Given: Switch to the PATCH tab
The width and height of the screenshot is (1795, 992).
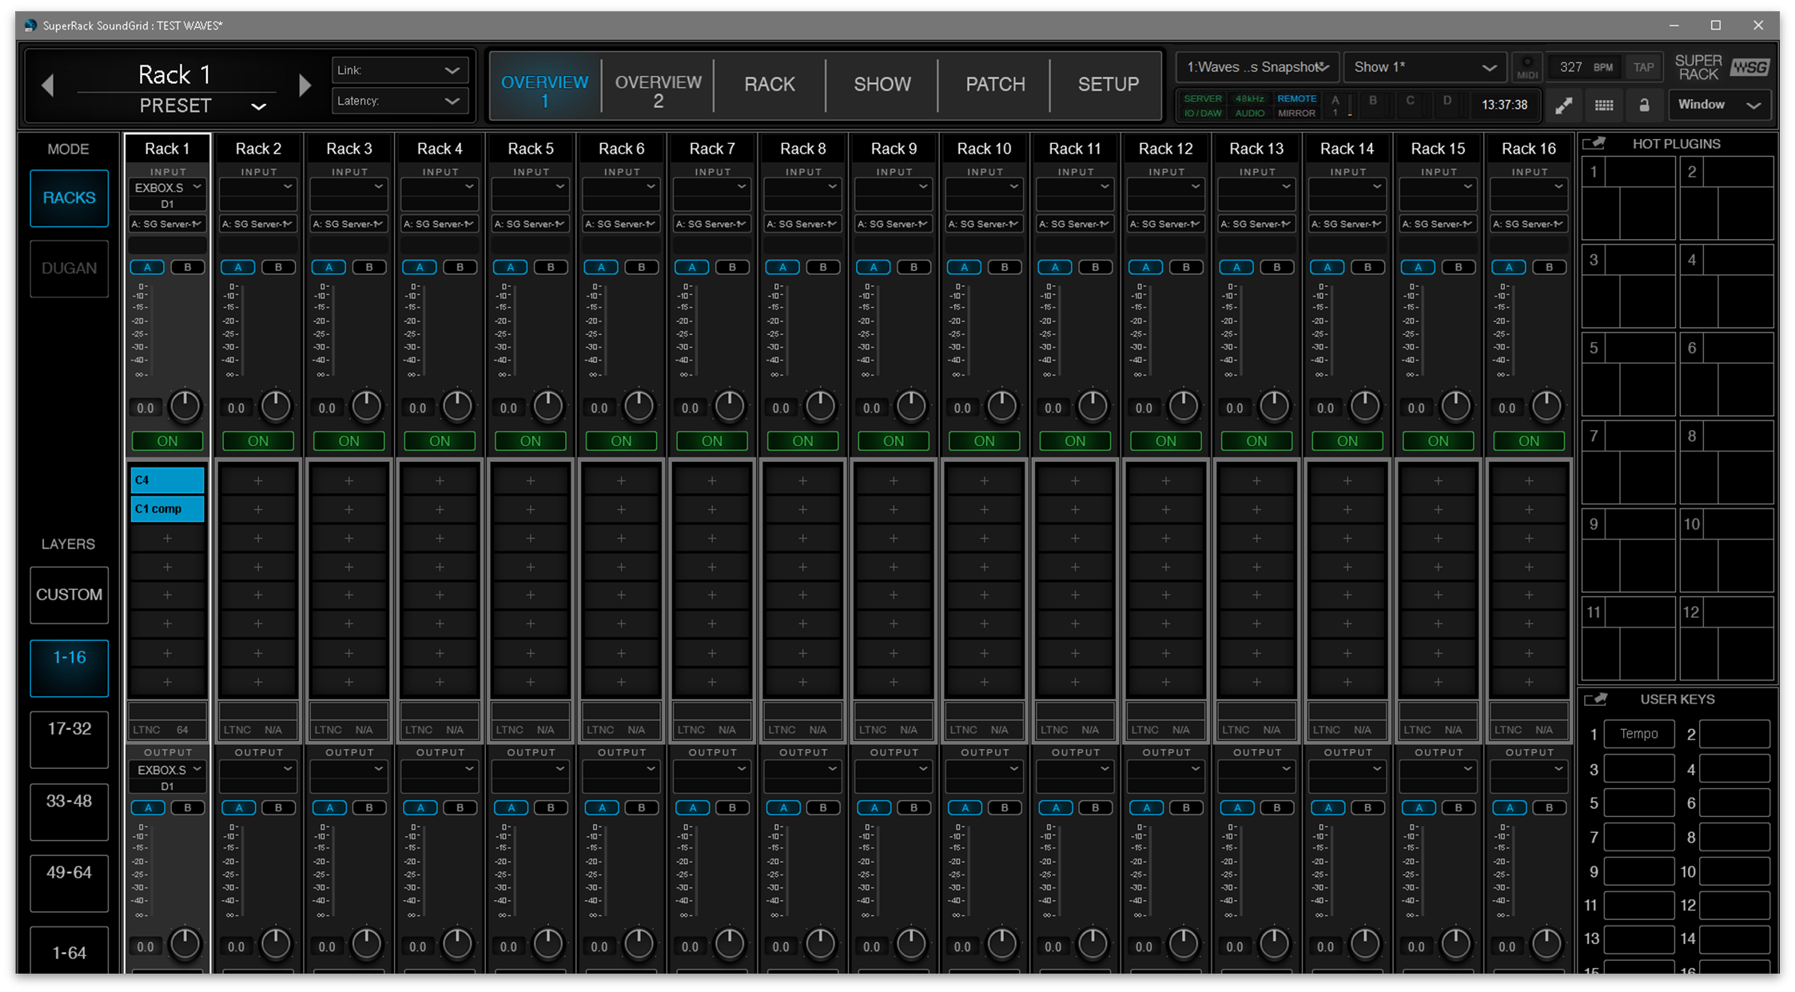Looking at the screenshot, I should coord(994,84).
